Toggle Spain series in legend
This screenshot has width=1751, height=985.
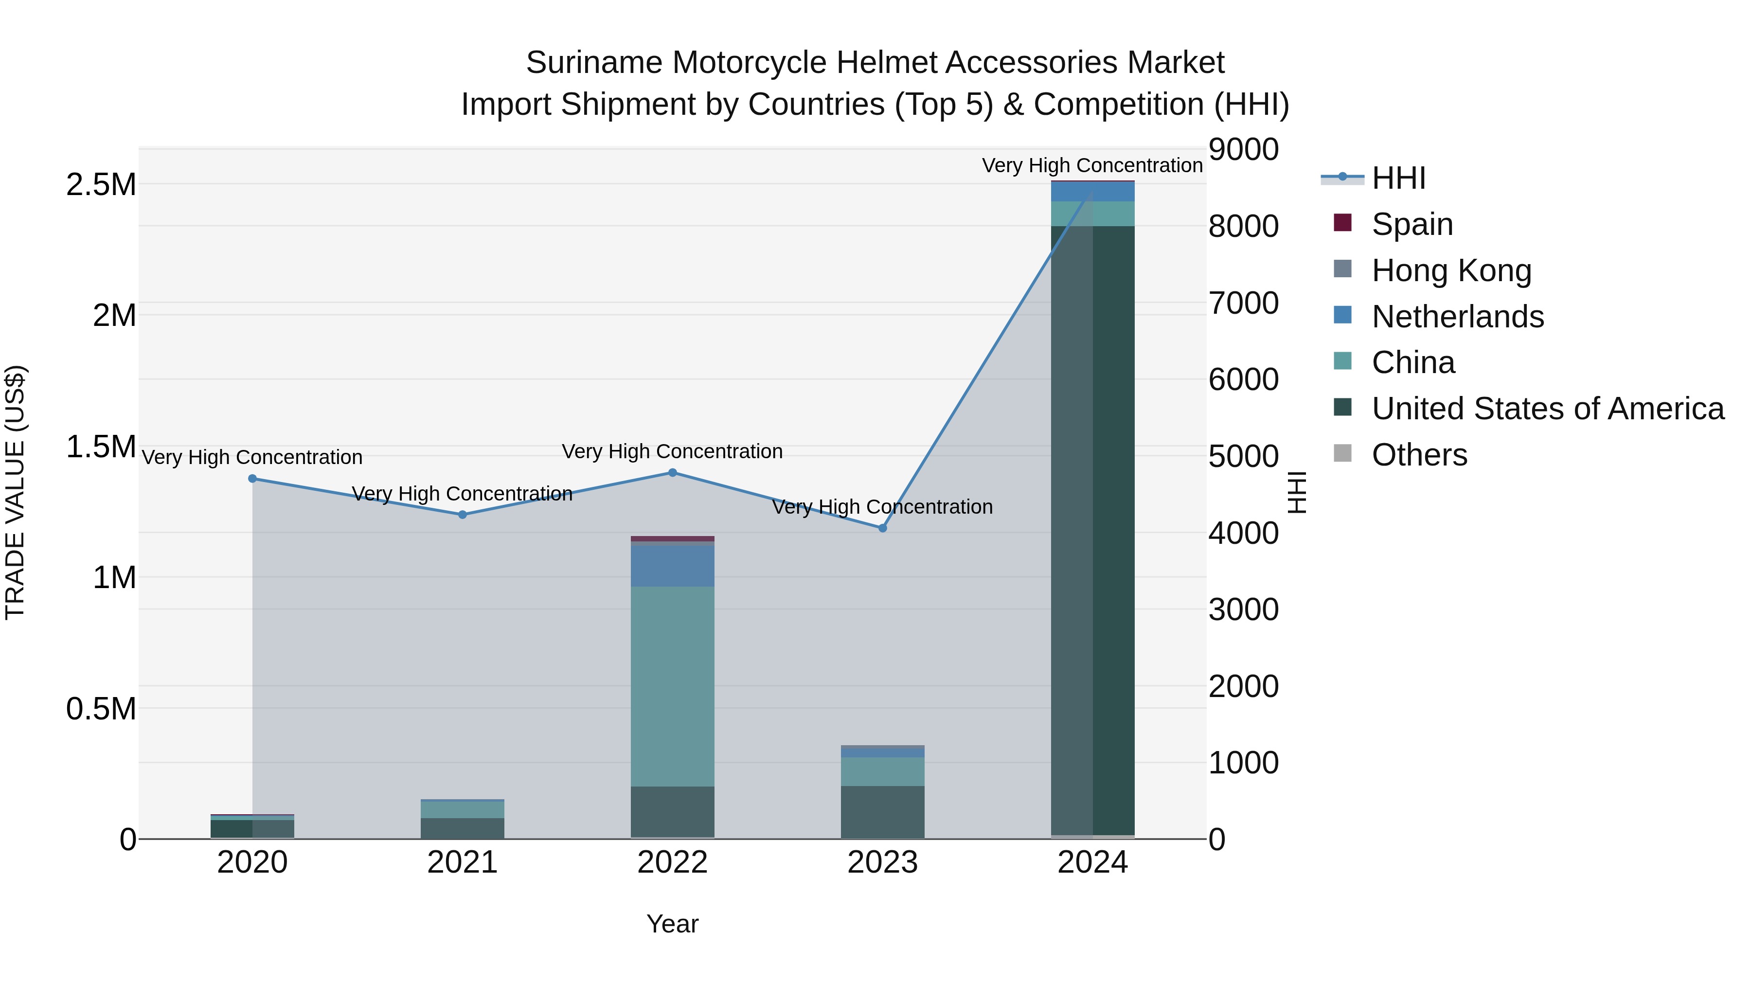pos(1394,224)
